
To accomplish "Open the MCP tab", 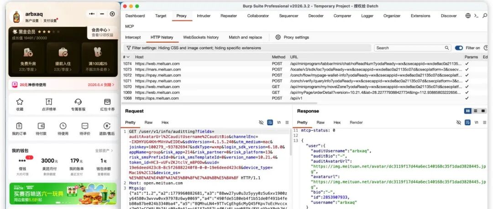I will [130, 26].
